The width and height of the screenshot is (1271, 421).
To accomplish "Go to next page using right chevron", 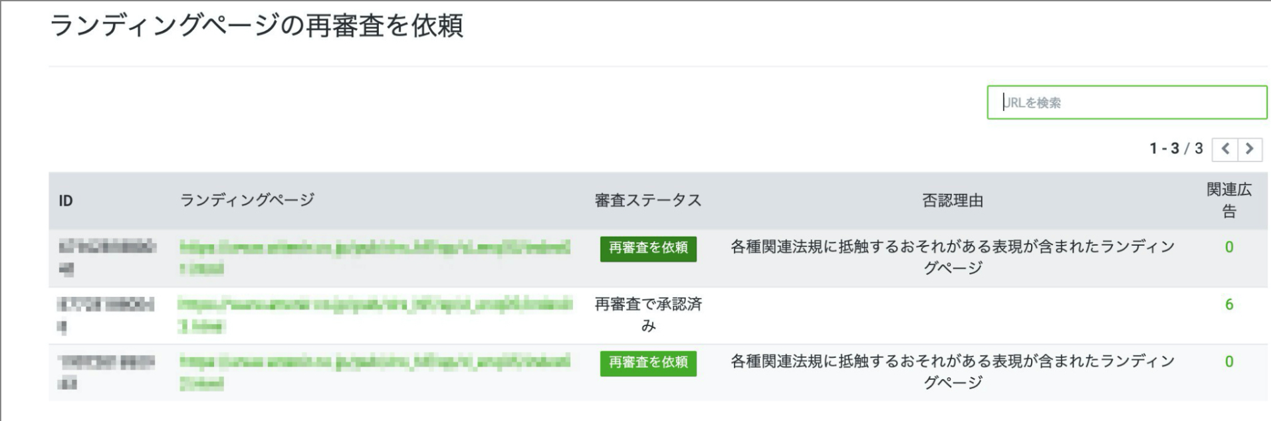I will click(1250, 149).
